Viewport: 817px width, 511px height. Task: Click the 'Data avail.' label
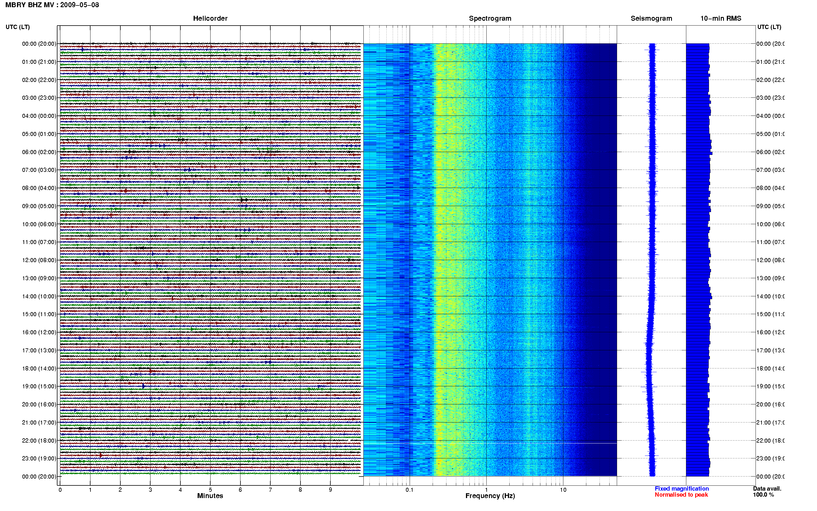767,489
